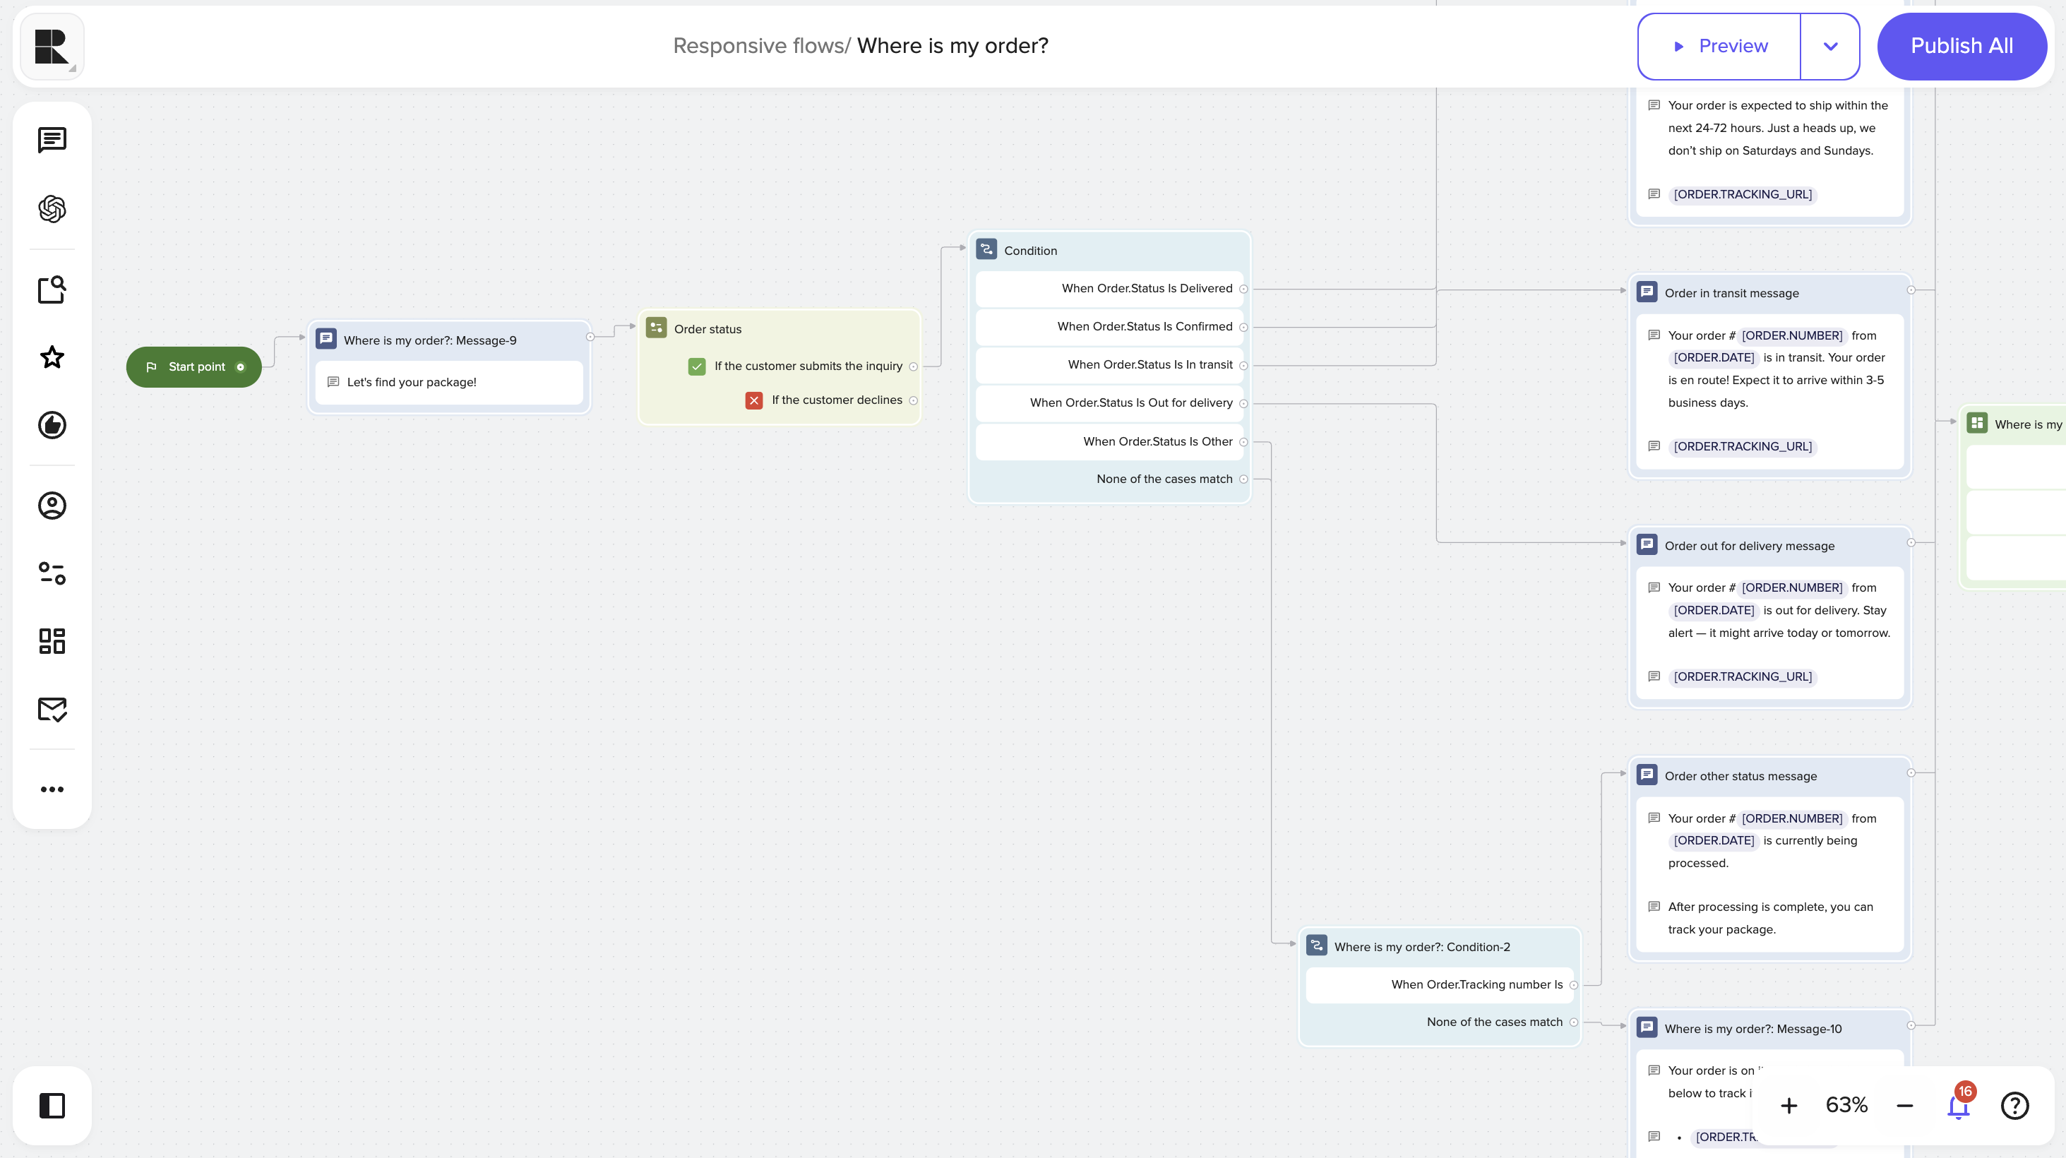Open the contacts person icon

pos(52,506)
